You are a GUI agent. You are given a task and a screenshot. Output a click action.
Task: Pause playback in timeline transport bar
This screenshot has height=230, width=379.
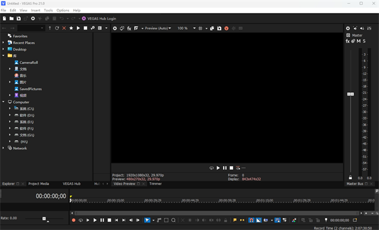coord(102,220)
